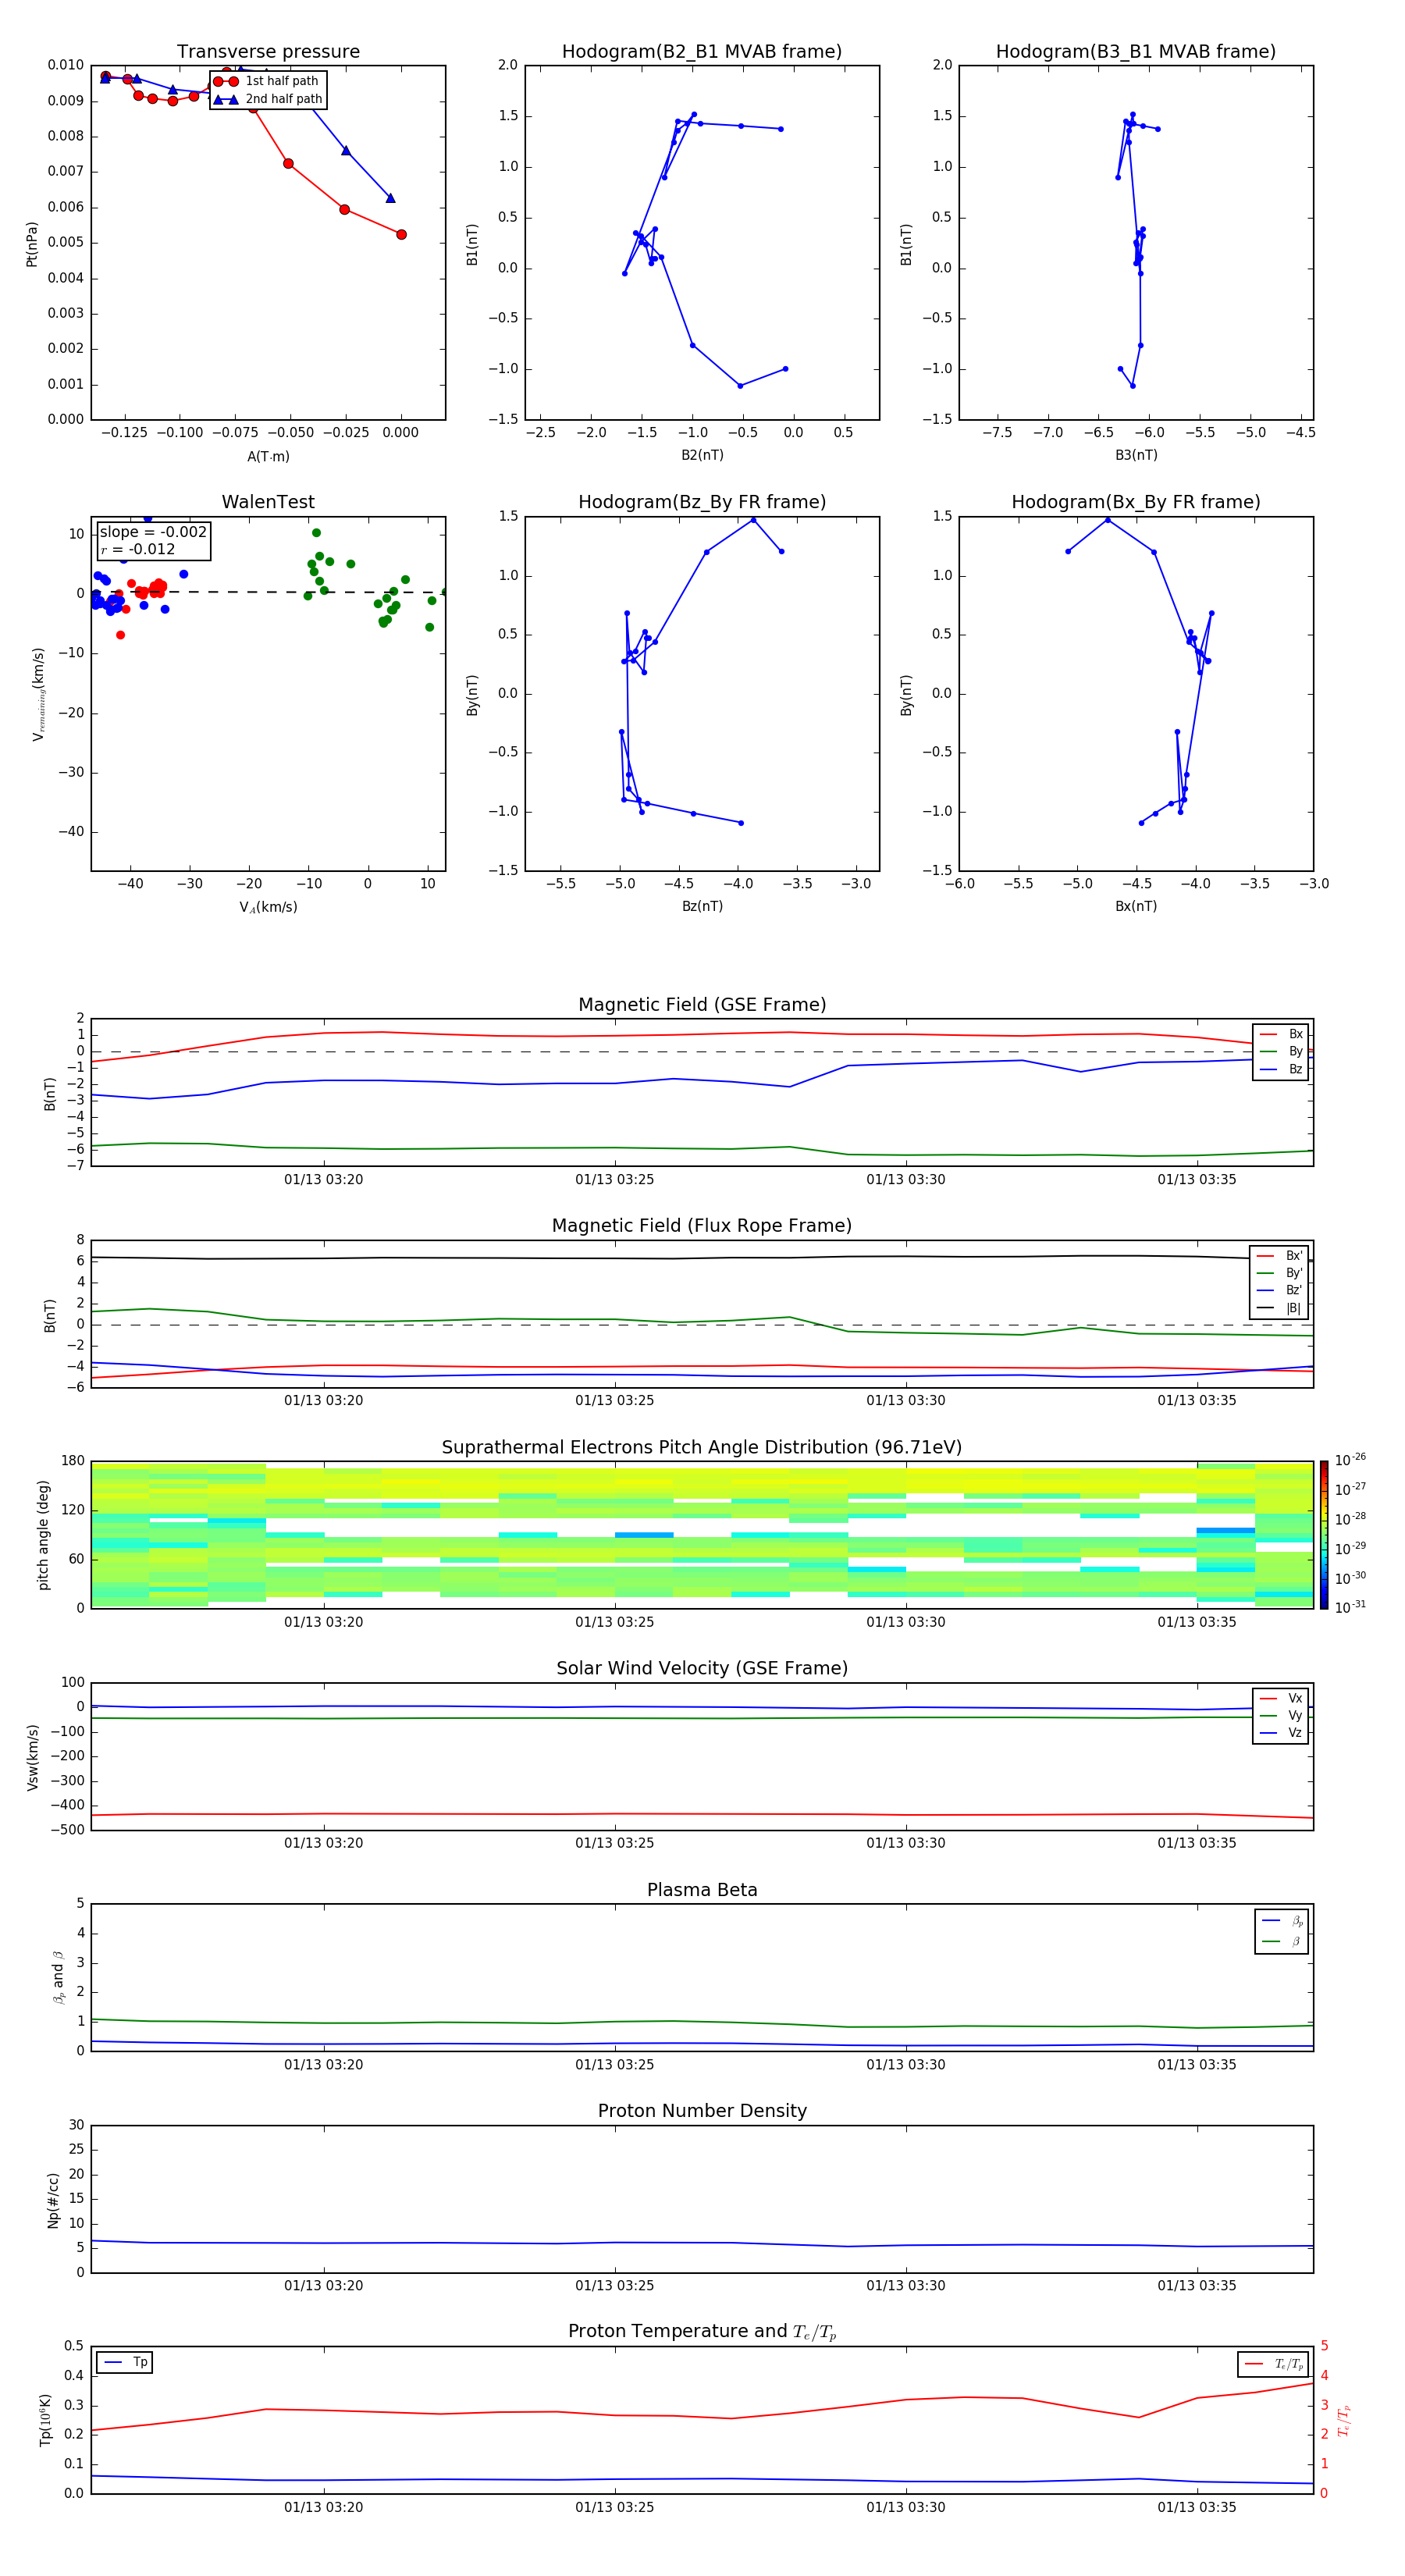Click the 'Tp' legend entry

126,2362
